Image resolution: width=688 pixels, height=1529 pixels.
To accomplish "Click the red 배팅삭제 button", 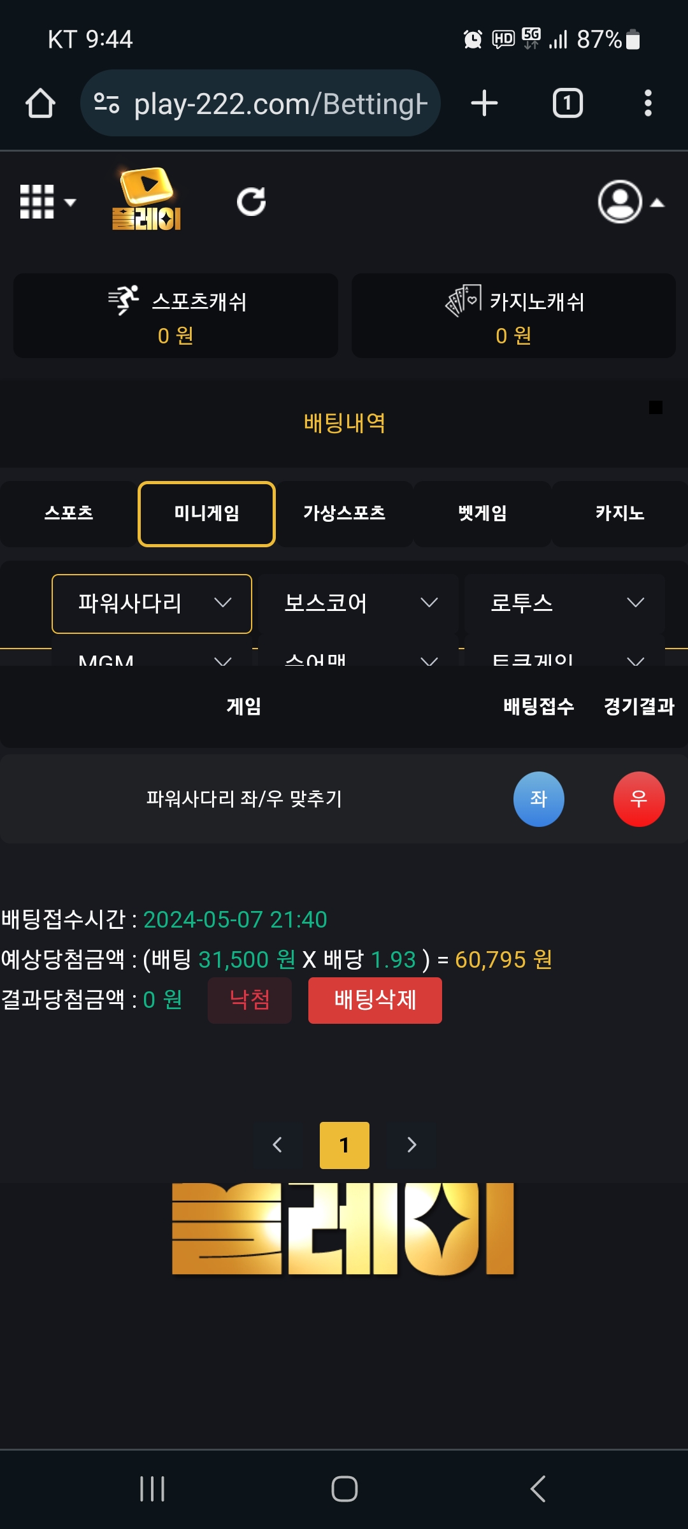I will pyautogui.click(x=375, y=1000).
